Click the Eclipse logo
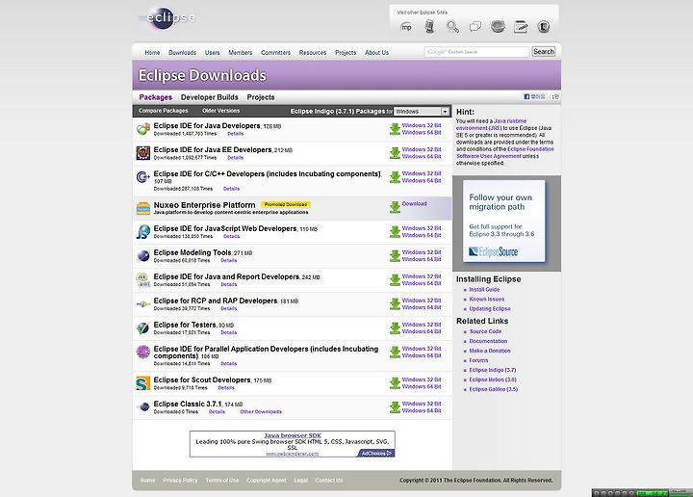Viewport: 693px width, 497px height. pyautogui.click(x=167, y=18)
